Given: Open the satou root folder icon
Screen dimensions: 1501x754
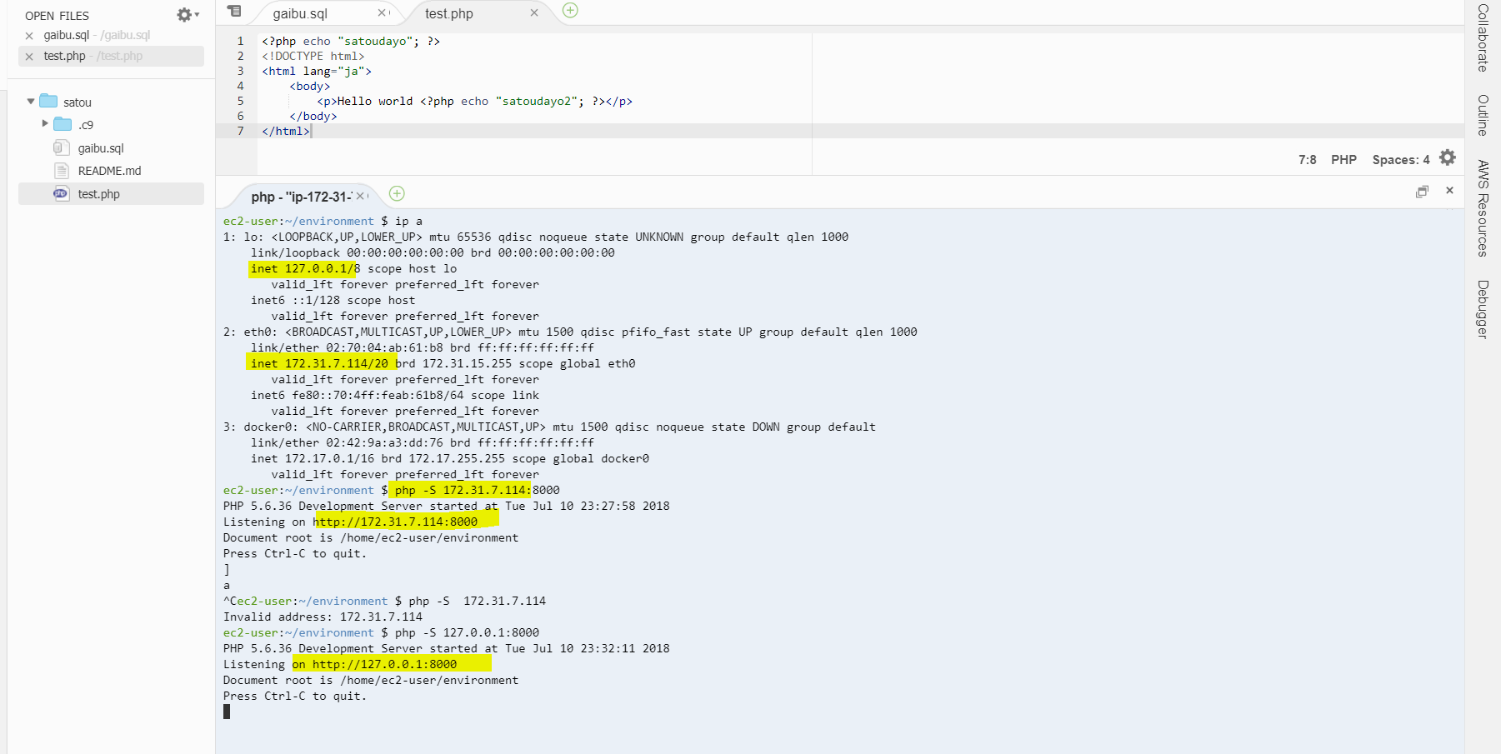Looking at the screenshot, I should coord(49,101).
